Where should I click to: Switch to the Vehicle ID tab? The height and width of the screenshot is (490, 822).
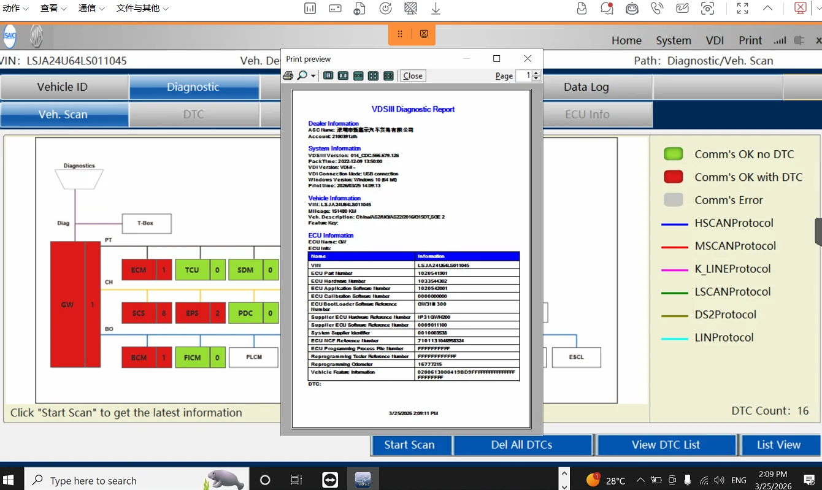(63, 87)
